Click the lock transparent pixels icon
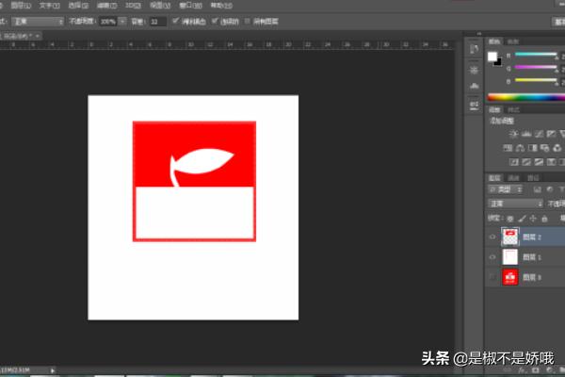Image resolution: width=565 pixels, height=377 pixels. pyautogui.click(x=509, y=217)
